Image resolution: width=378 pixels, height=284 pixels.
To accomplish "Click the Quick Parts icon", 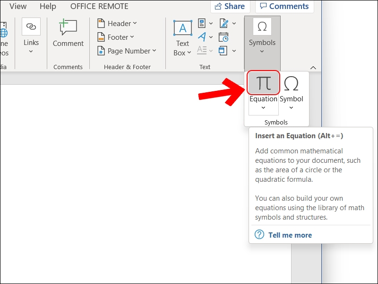I will tap(202, 23).
